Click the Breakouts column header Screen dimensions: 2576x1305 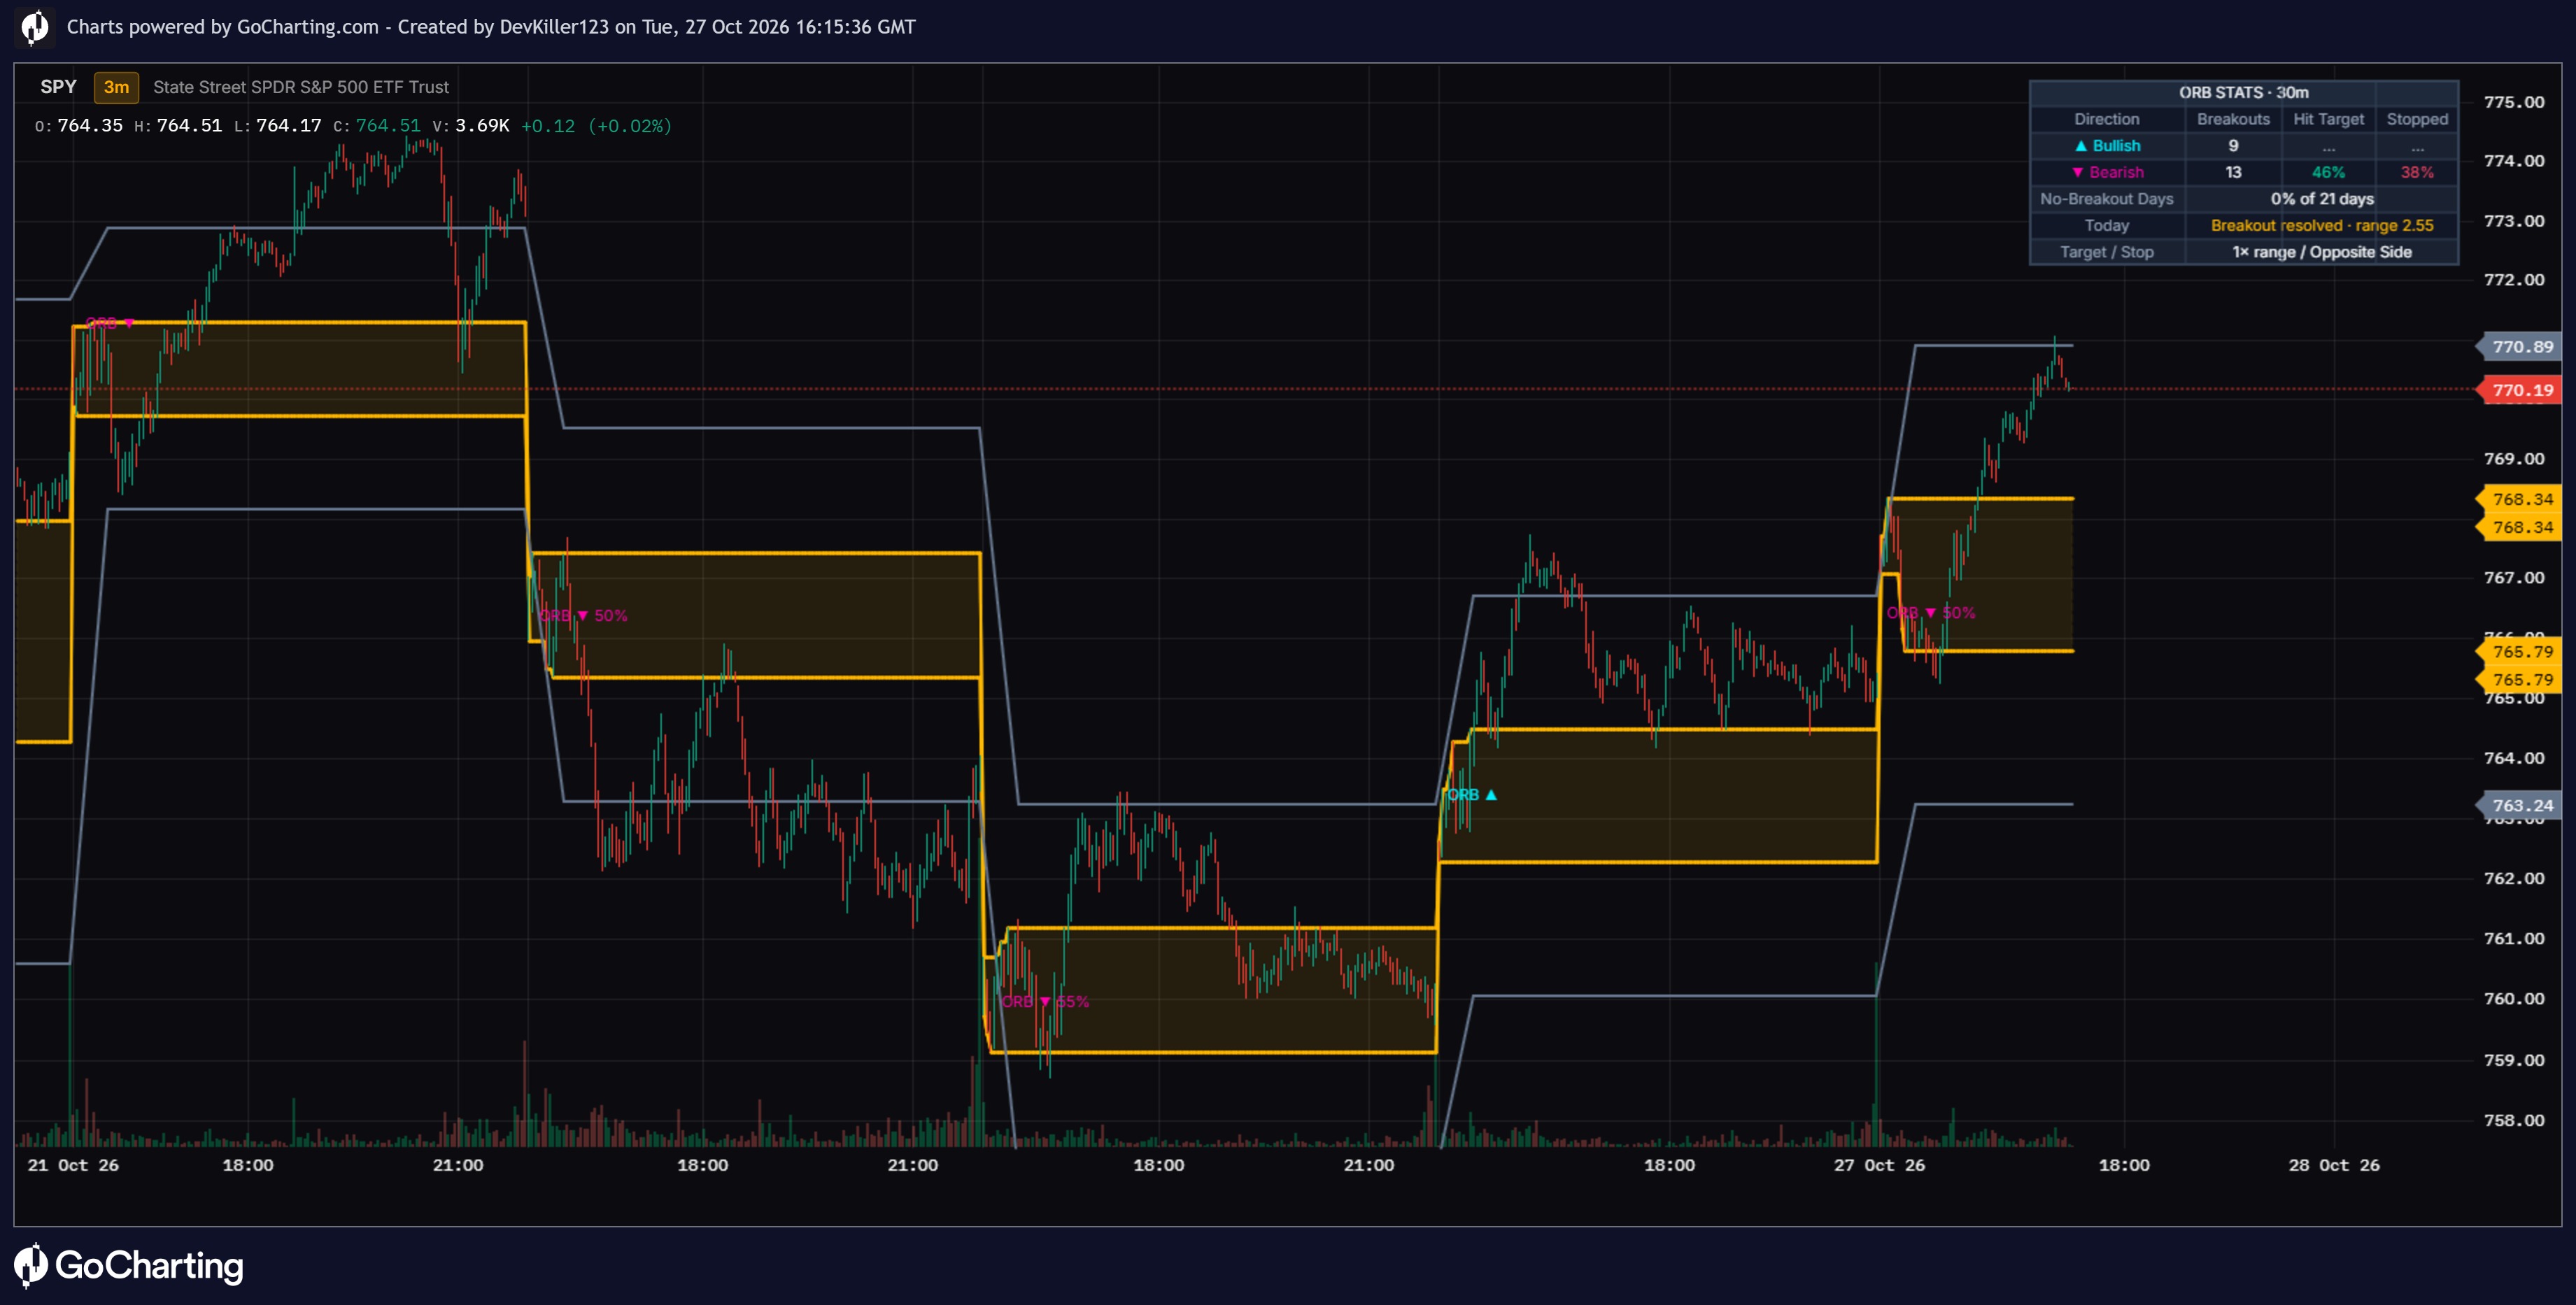[x=2233, y=119]
